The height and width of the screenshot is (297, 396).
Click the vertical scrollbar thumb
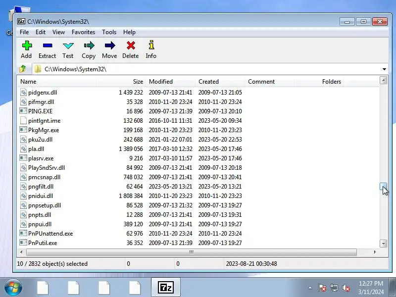(x=383, y=187)
